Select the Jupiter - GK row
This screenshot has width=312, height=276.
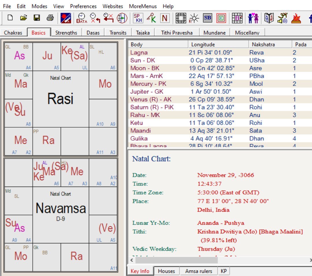220,91
